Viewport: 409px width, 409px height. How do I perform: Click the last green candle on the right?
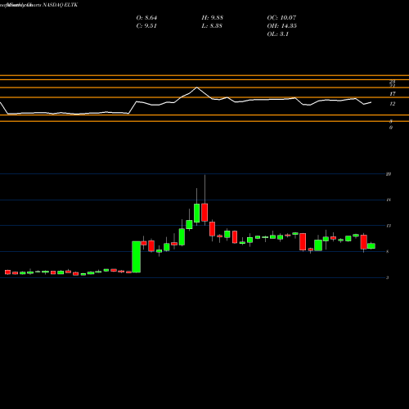[x=371, y=246]
